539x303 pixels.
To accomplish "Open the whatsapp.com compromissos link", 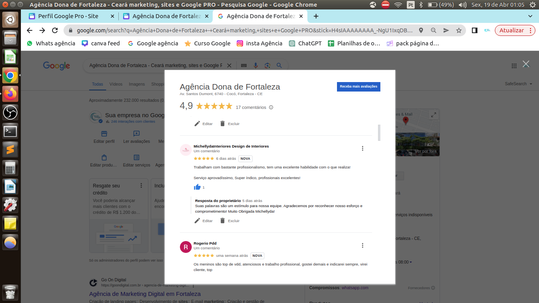I will pyautogui.click(x=355, y=288).
